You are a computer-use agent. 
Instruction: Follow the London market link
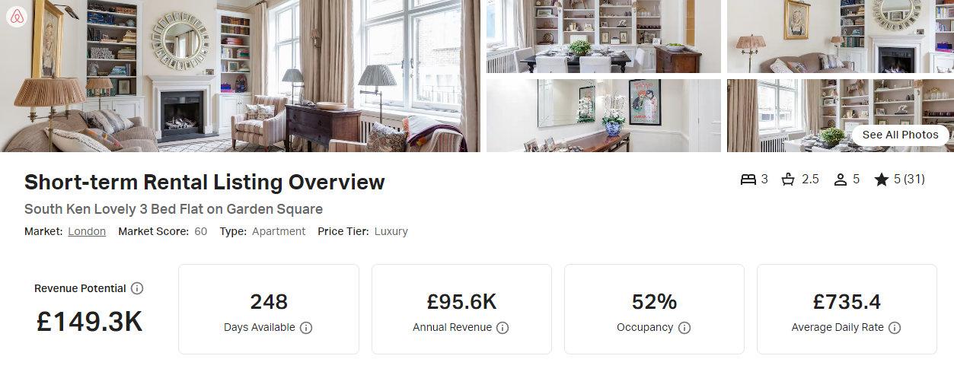(x=87, y=231)
